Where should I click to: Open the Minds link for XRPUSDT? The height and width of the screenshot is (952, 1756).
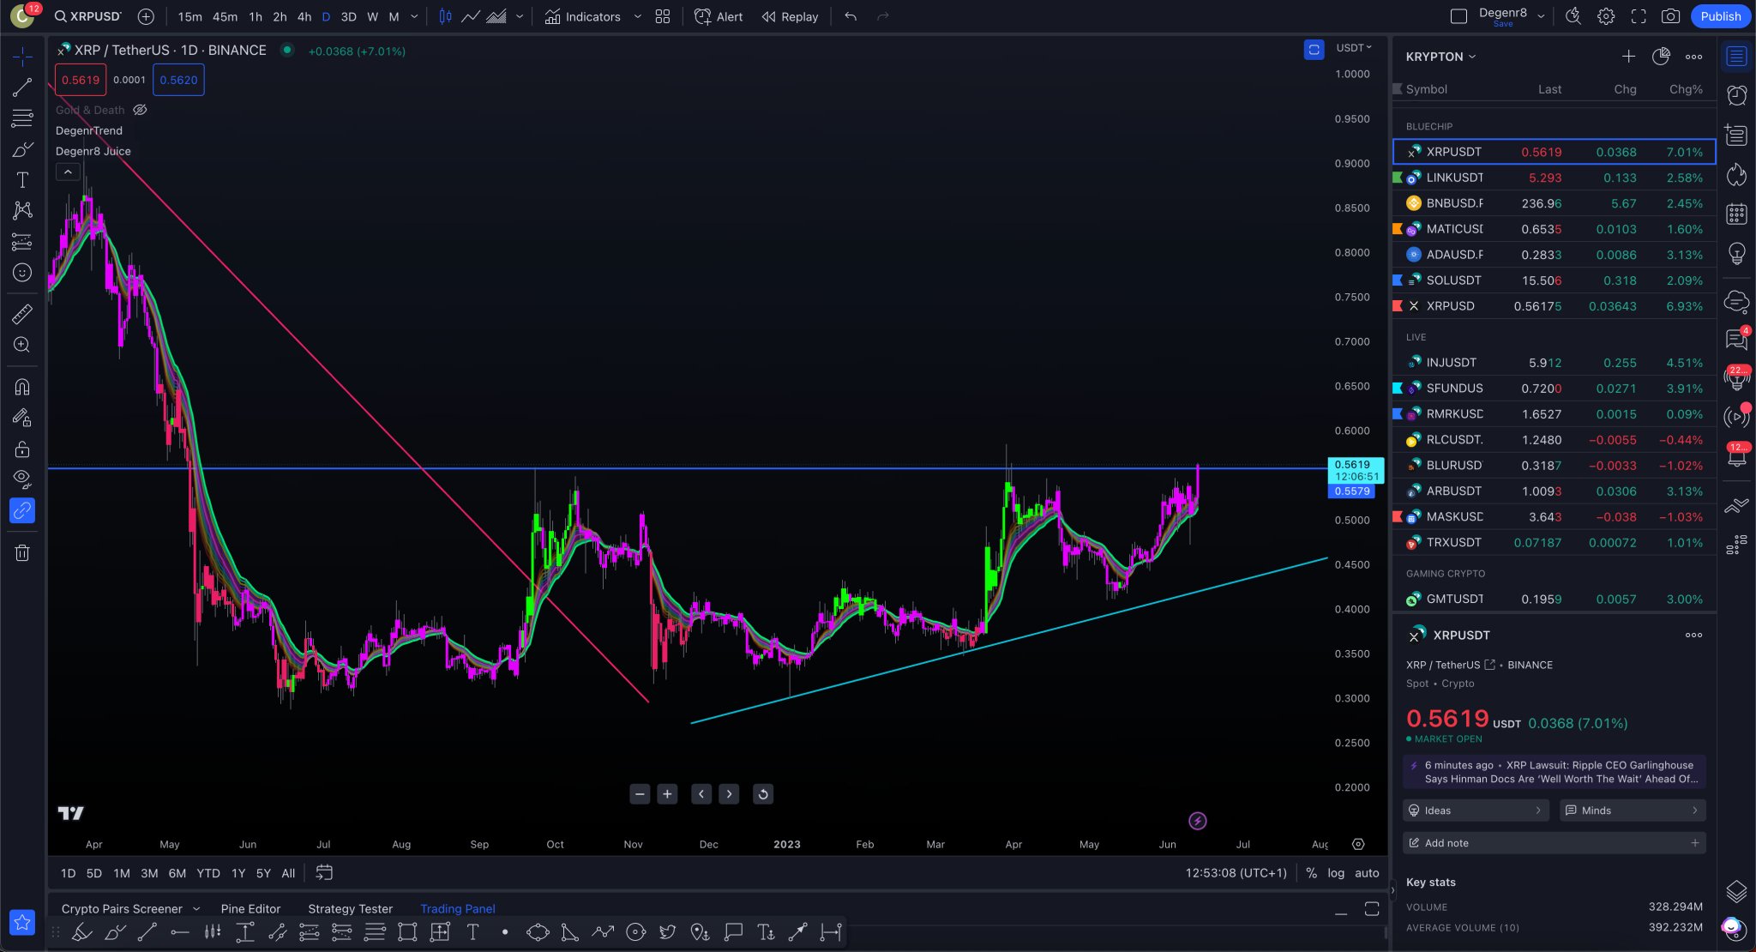point(1633,810)
